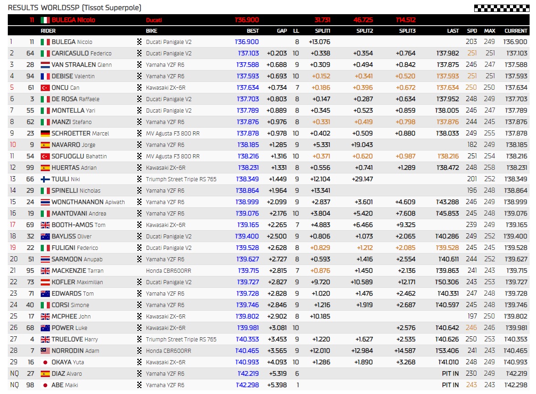Select rider name MCPHEE John

point(71,316)
